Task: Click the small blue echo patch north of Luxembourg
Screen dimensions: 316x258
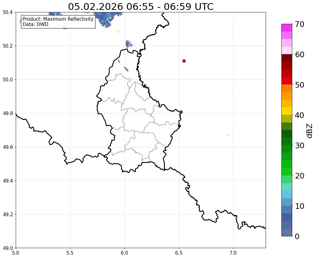Action: pos(129,44)
